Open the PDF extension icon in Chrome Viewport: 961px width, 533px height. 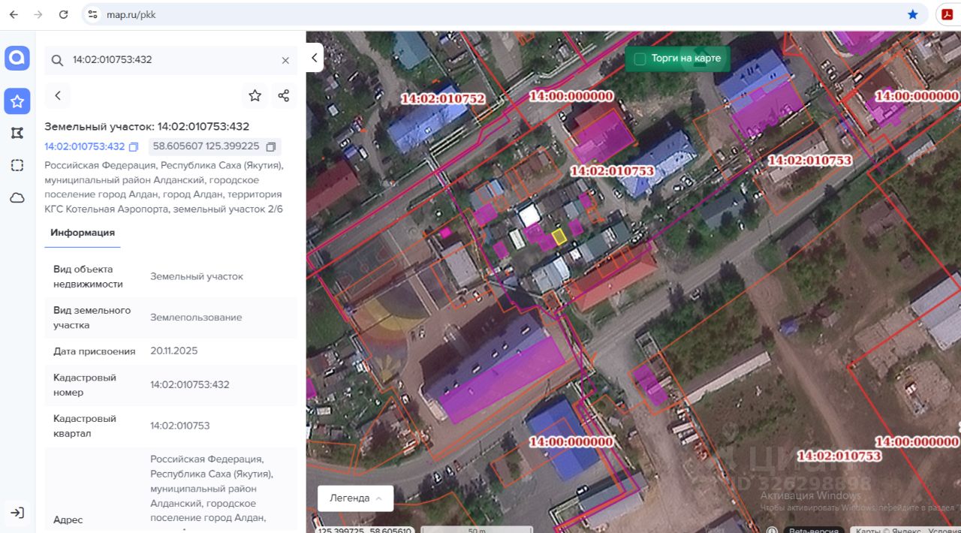click(x=948, y=14)
